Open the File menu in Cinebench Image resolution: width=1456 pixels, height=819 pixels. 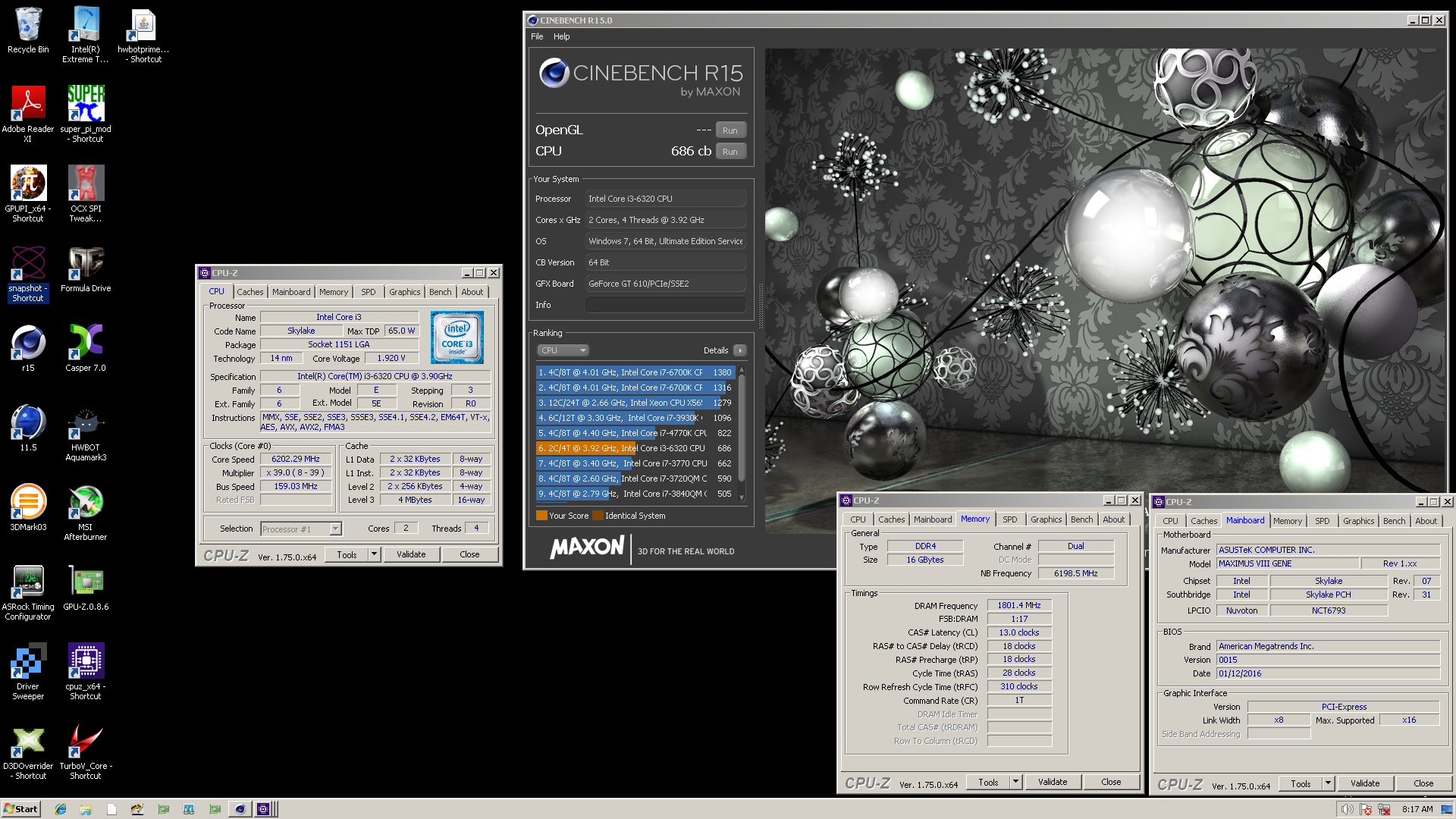537,36
